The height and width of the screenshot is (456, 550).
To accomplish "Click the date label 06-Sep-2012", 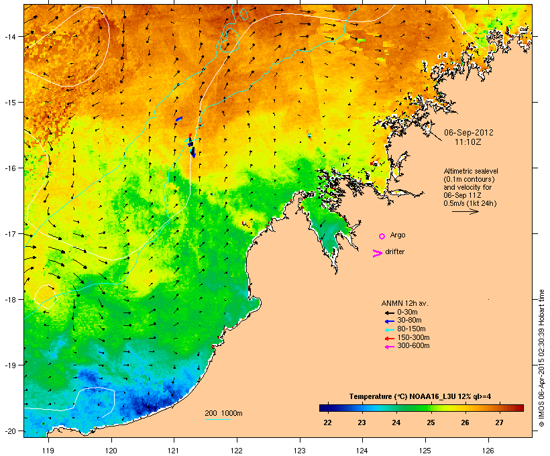I will coord(469,133).
